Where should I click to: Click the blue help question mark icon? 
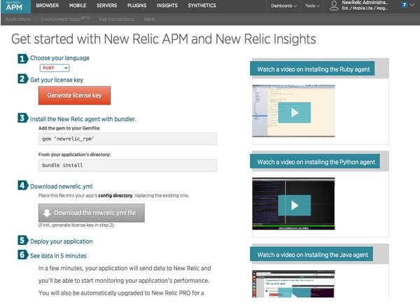click(404, 5)
